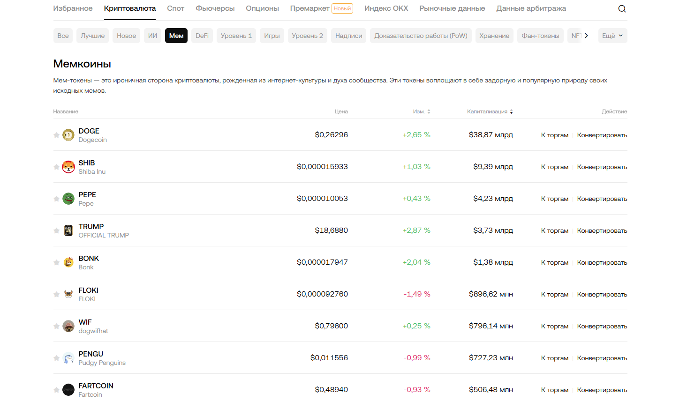The image size is (687, 401).
Task: Go to trading for SHIB
Action: 555,167
